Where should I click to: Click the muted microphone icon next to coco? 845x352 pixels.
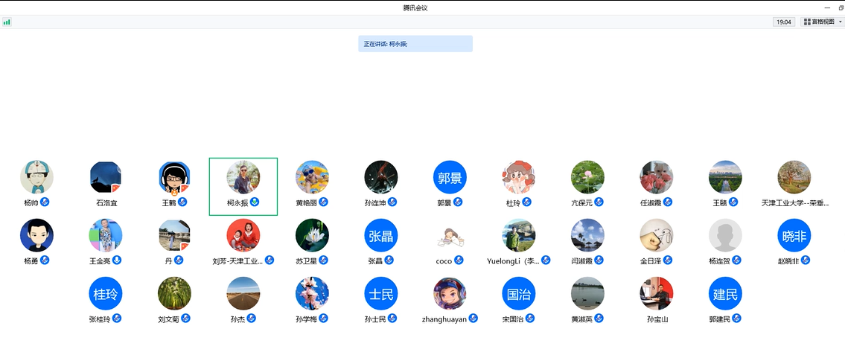(459, 260)
